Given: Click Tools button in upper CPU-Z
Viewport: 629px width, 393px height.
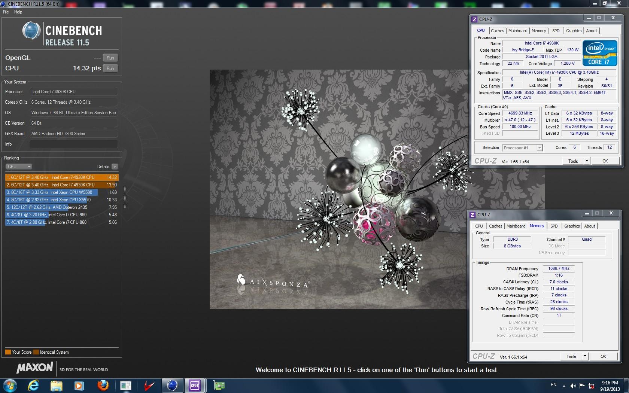Looking at the screenshot, I should [573, 161].
